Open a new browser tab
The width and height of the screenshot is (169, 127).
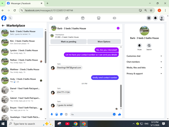47,3
